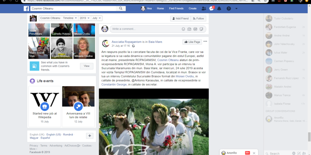Expand the July month dropdown
Screen dimensions: 311x155
pyautogui.click(x=97, y=18)
